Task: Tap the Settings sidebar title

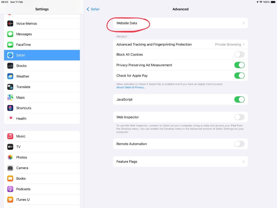Action: point(42,9)
